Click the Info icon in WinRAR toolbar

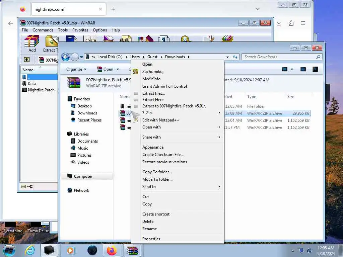[163, 38]
